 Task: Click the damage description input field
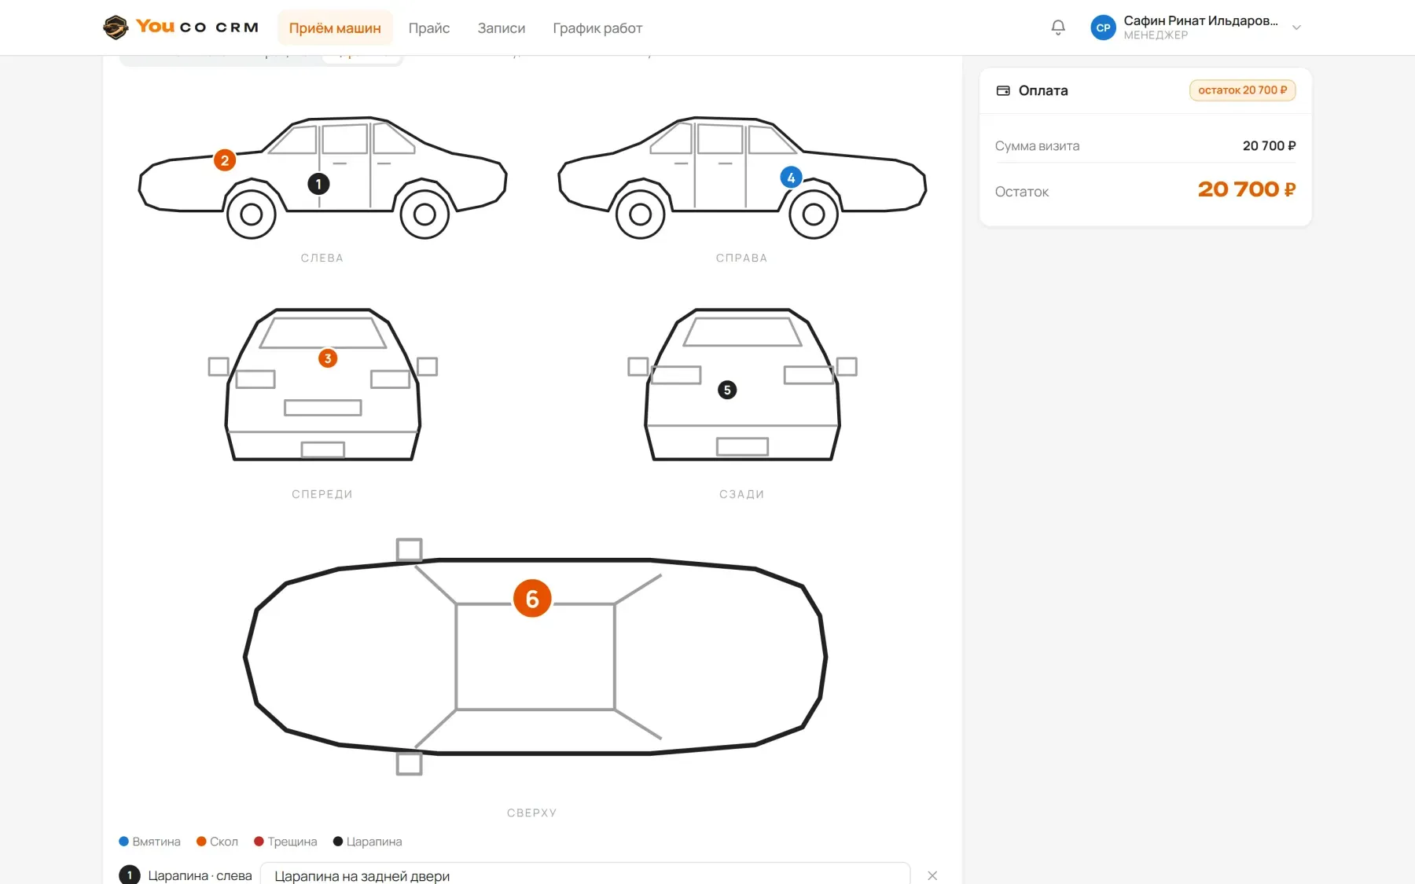point(585,875)
